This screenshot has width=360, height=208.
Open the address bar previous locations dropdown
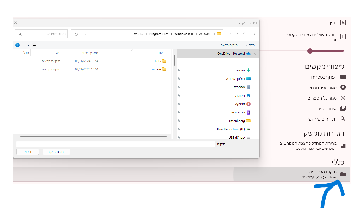(86, 34)
